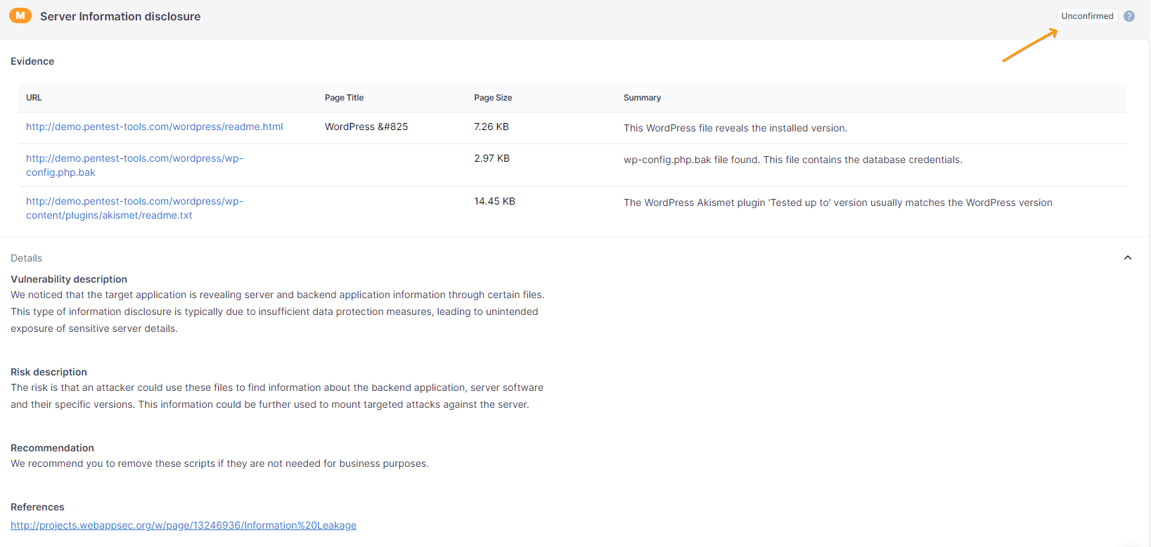Select the 'WordPress &#825' page title cell
This screenshot has width=1151, height=547.
point(366,127)
